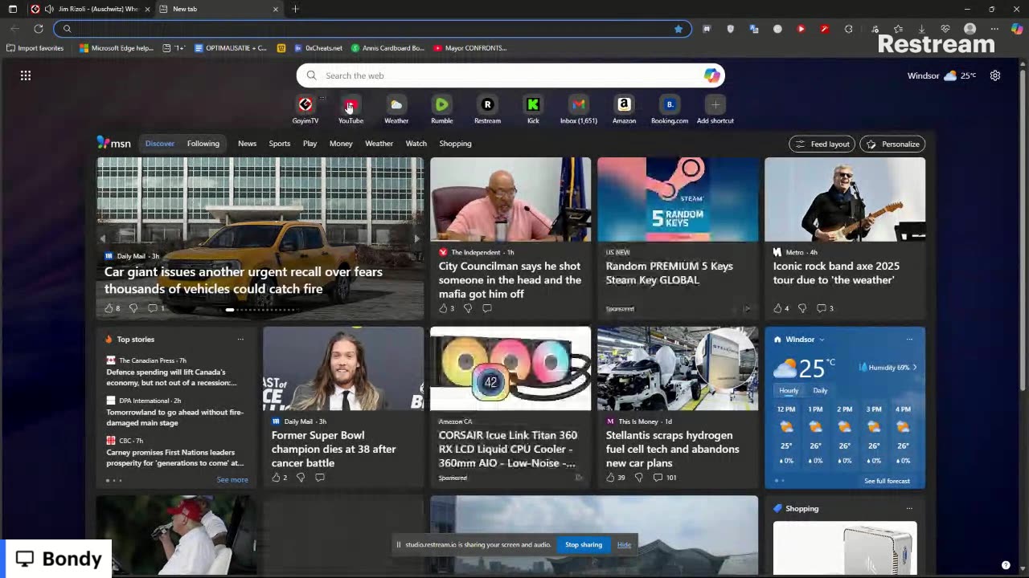The width and height of the screenshot is (1029, 578).
Task: Open See full forecast link
Action: [887, 481]
